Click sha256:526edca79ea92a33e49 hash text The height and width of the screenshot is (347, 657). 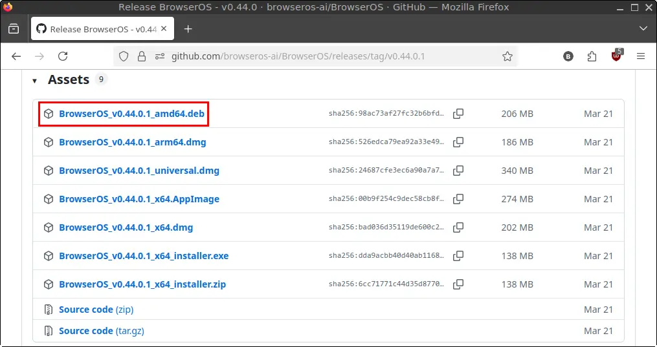pos(386,142)
